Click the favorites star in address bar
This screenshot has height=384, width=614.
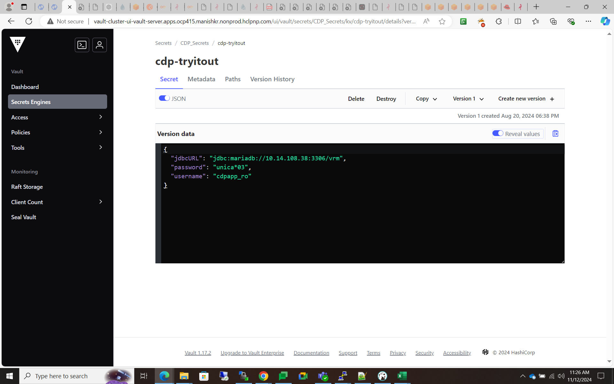point(442,21)
